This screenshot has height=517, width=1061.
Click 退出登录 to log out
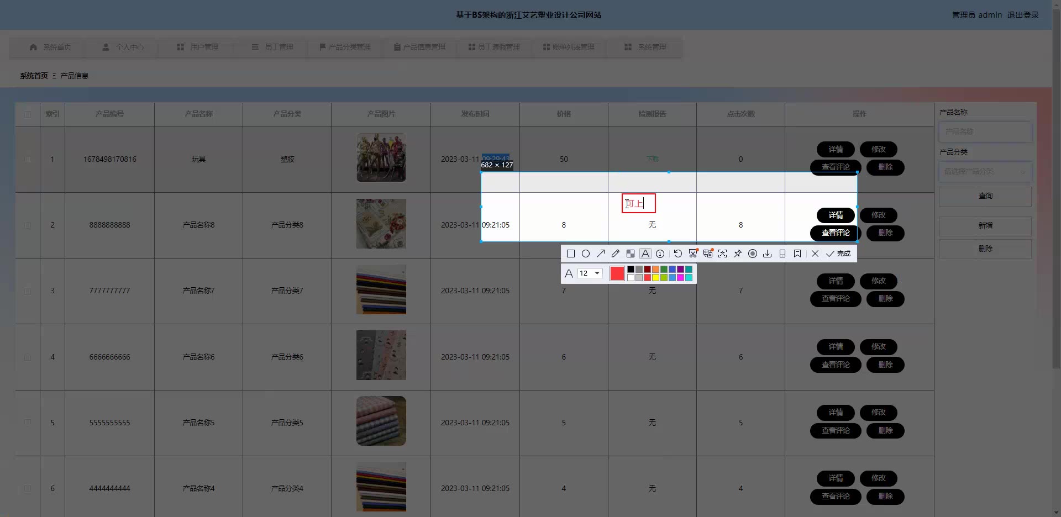coord(1023,15)
